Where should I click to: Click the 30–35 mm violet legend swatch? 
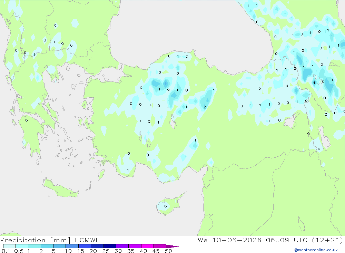click(122, 246)
